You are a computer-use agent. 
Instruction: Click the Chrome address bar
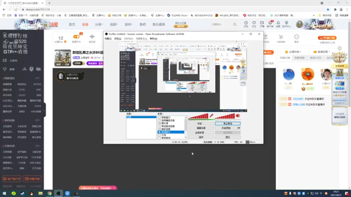point(175,10)
